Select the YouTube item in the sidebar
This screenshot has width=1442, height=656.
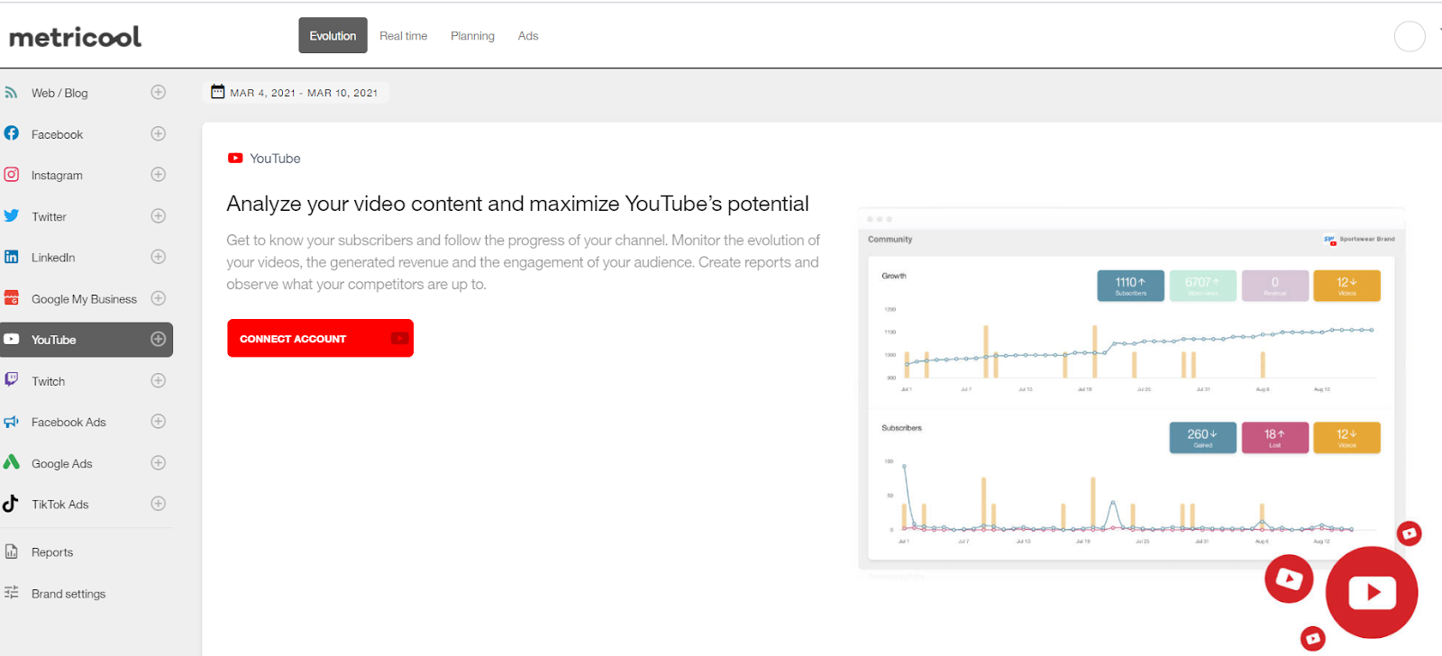coord(87,340)
